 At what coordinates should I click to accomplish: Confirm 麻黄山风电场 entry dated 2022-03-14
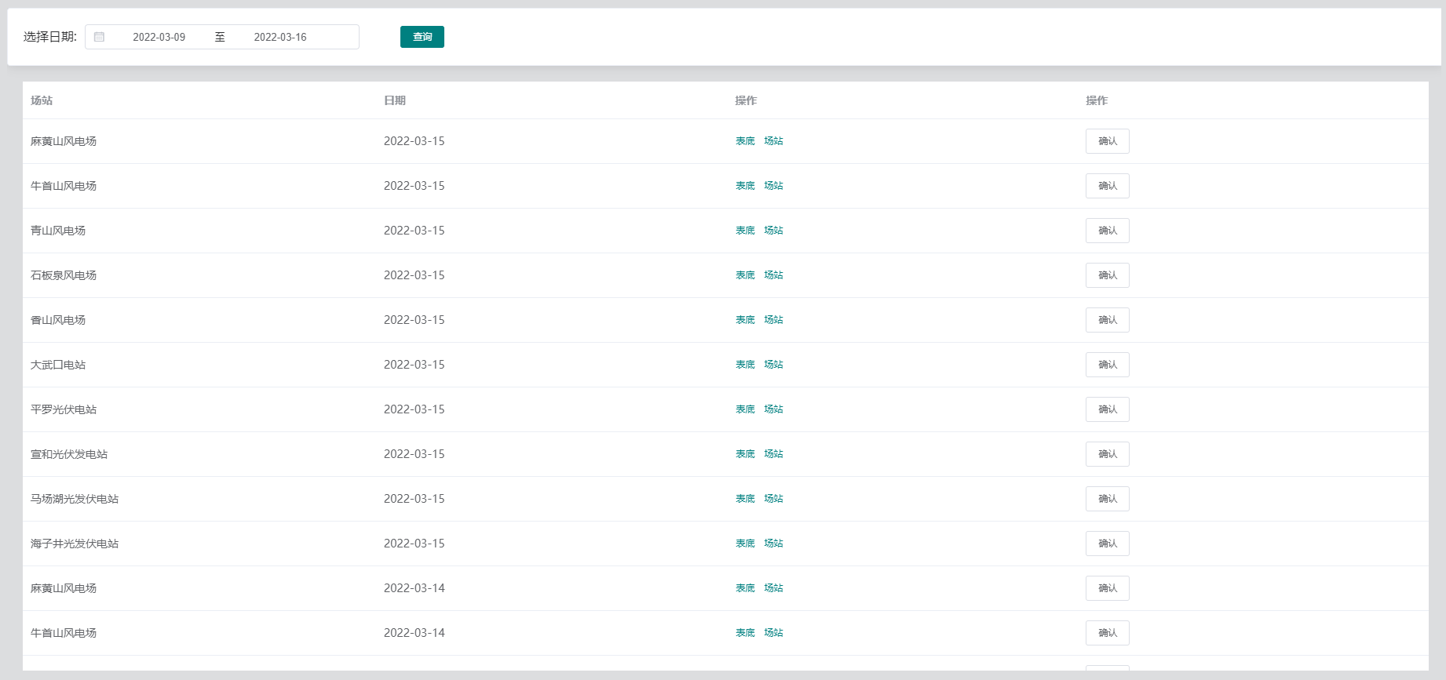[1107, 588]
